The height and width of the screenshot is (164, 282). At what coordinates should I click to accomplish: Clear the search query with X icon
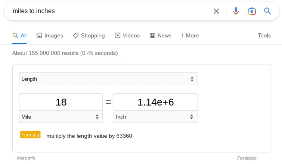216,11
